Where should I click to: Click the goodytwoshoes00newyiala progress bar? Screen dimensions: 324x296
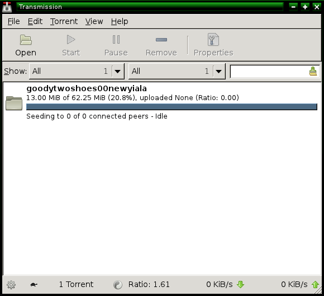tap(171, 107)
